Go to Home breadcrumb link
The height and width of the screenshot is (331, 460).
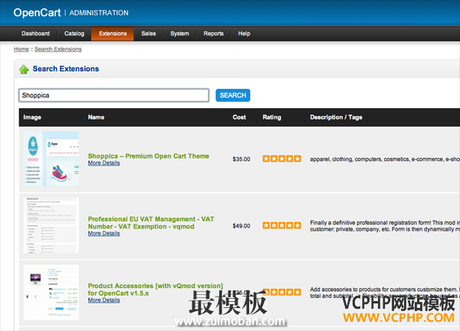tap(21, 49)
